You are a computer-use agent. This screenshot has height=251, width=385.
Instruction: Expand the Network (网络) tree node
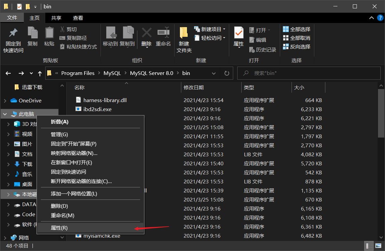pyautogui.click(x=5, y=238)
